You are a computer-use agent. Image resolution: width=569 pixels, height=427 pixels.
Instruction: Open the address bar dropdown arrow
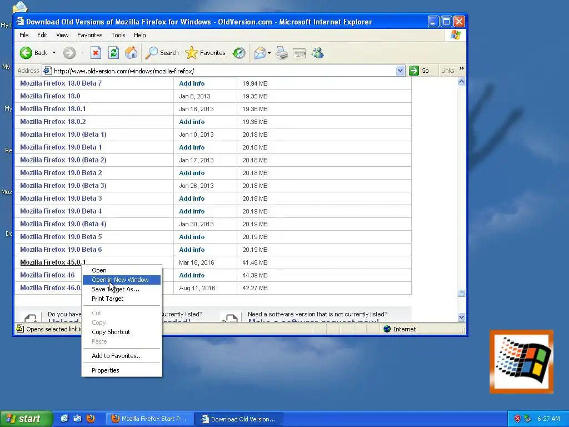(x=400, y=71)
